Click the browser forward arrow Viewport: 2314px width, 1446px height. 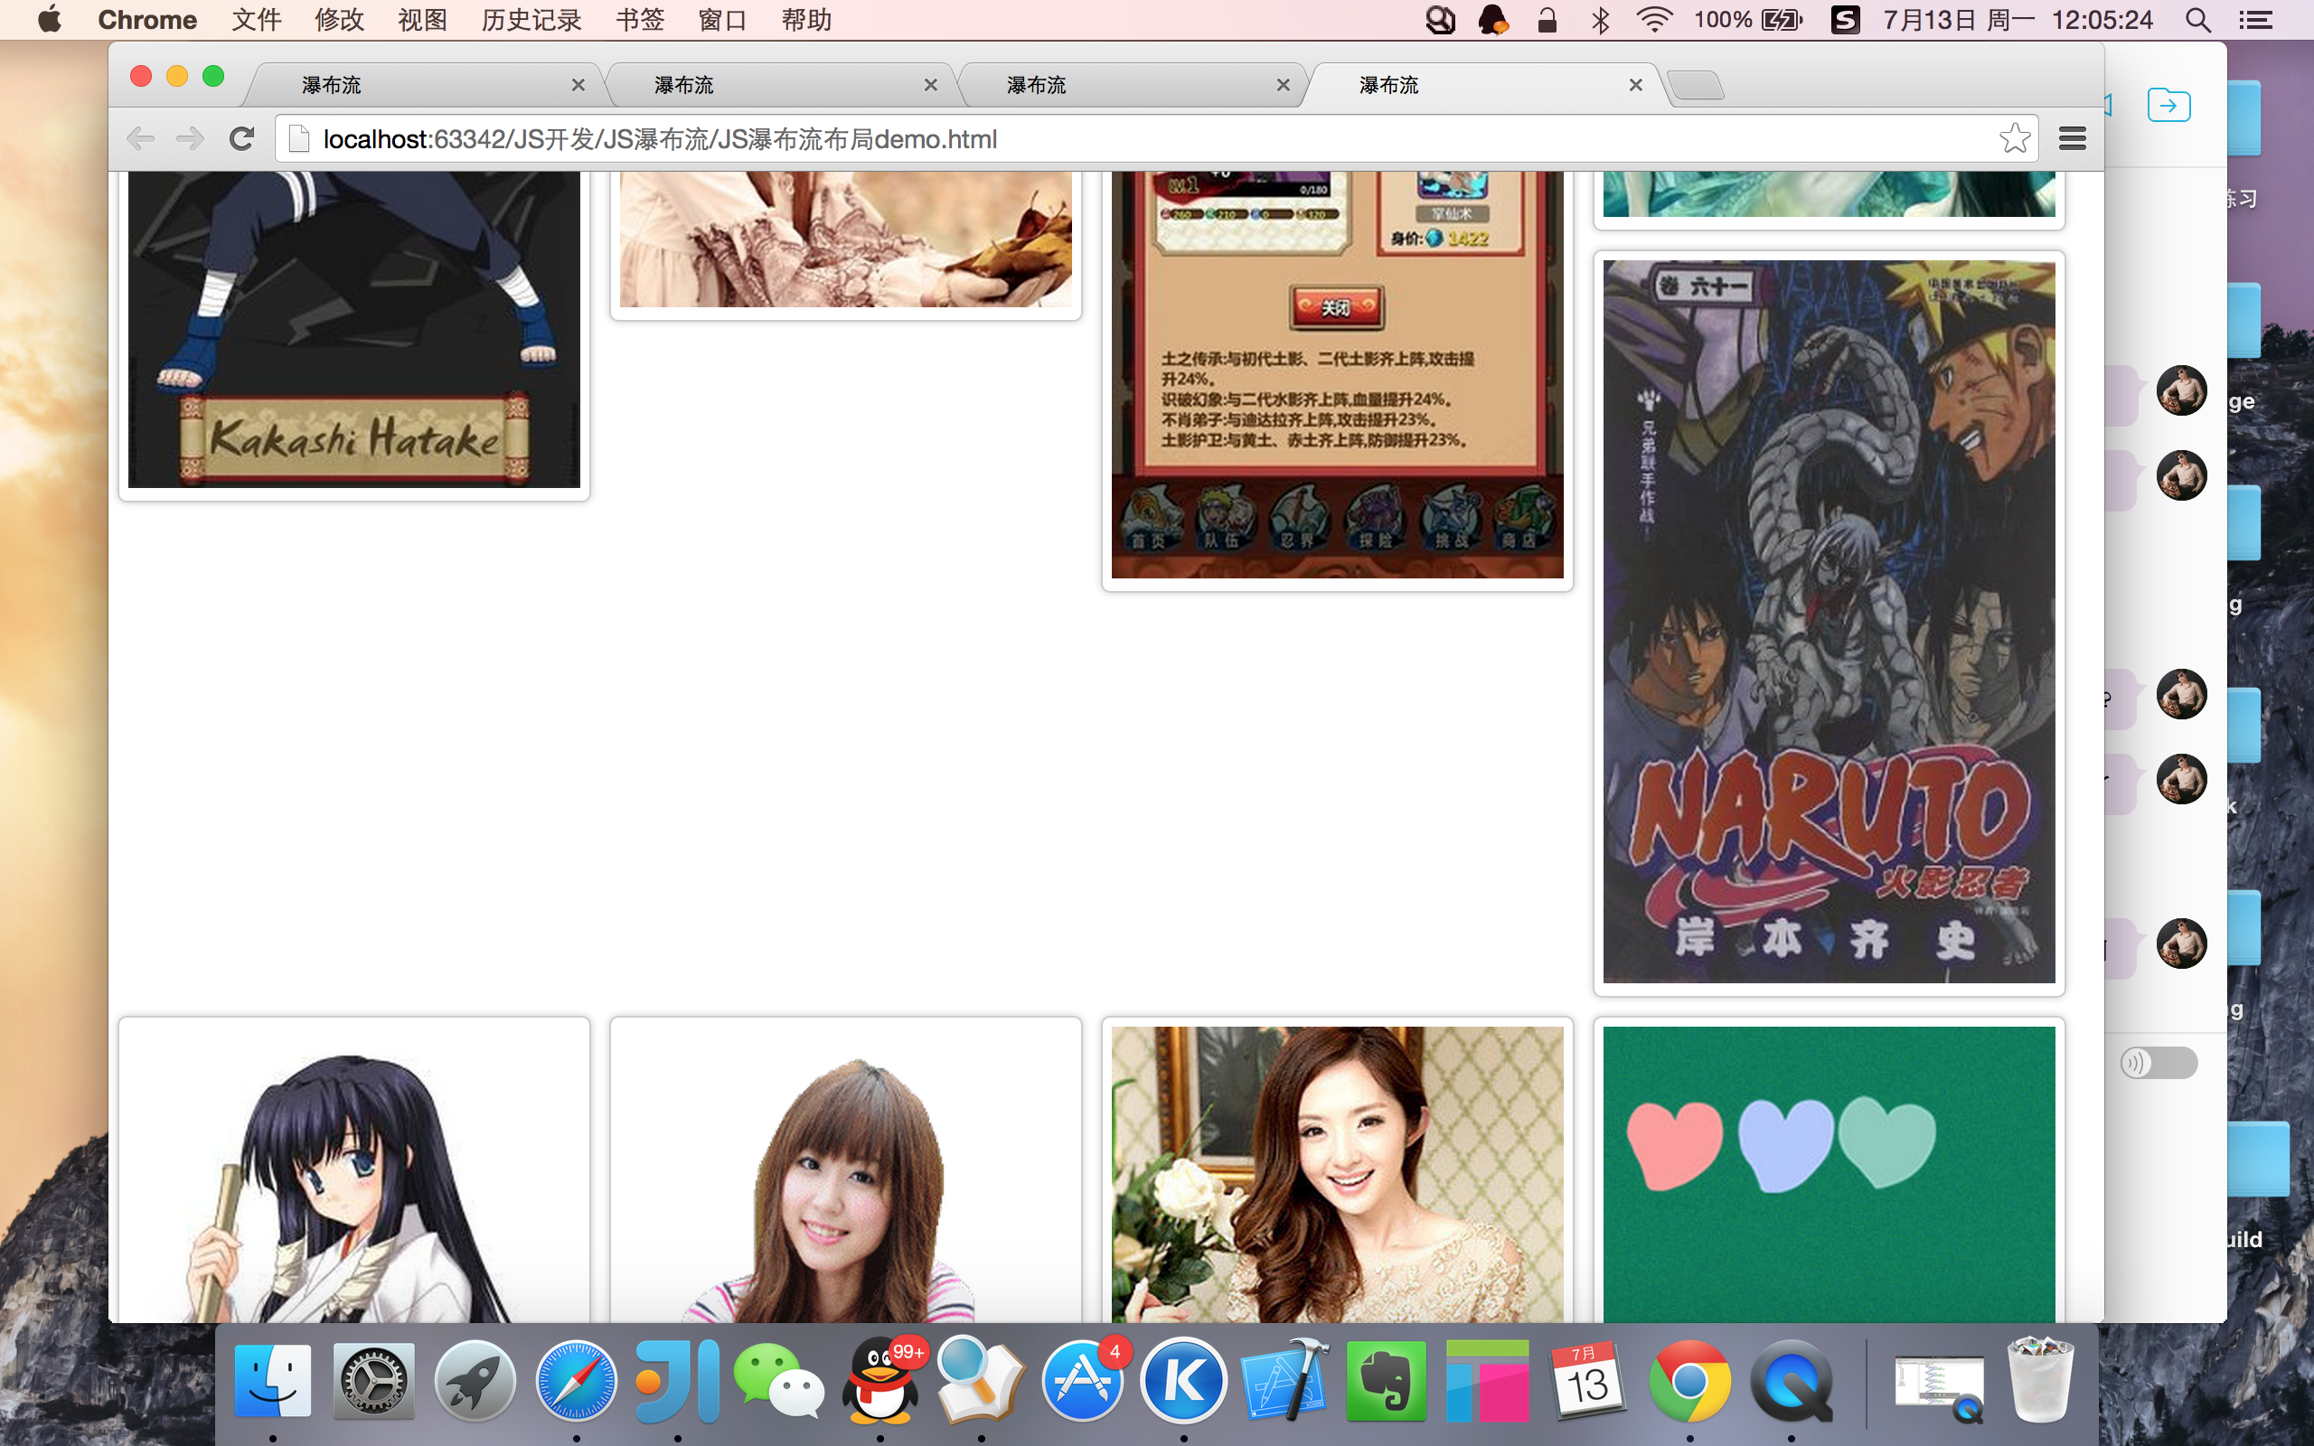191,138
